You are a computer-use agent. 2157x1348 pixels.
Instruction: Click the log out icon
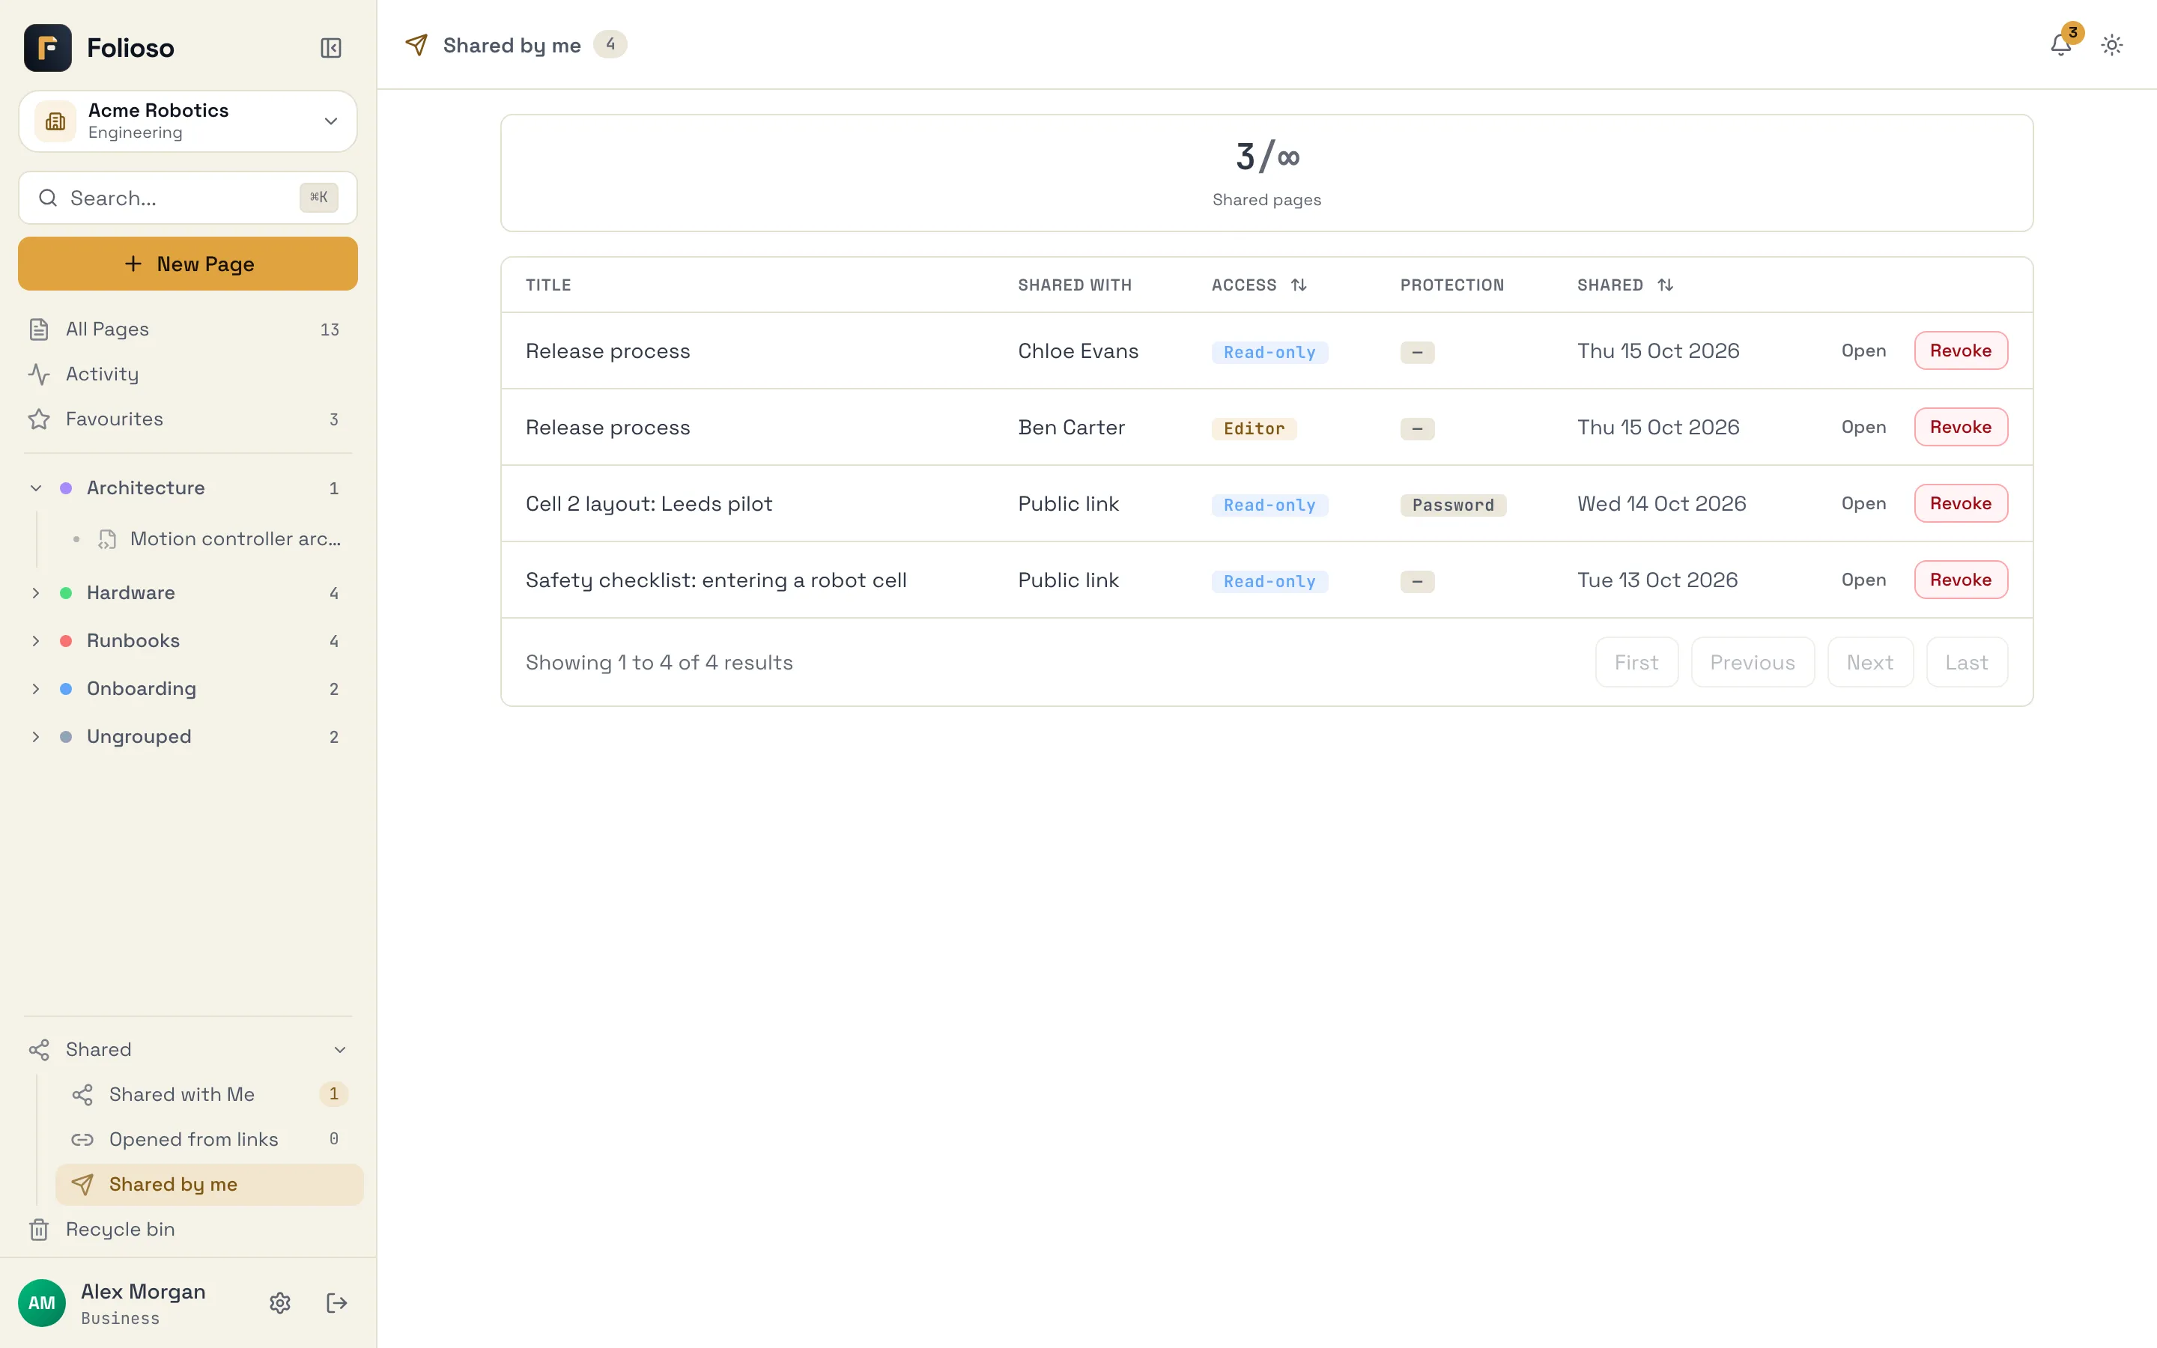336,1302
